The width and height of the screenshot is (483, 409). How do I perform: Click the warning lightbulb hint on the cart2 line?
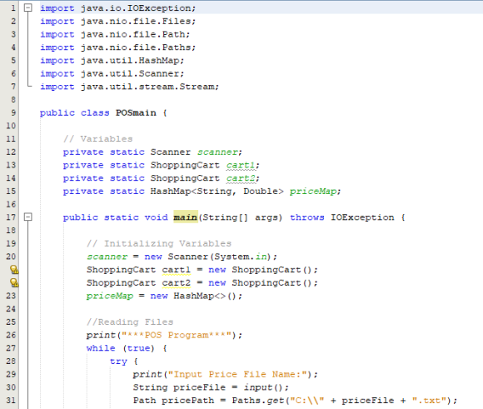pos(14,282)
